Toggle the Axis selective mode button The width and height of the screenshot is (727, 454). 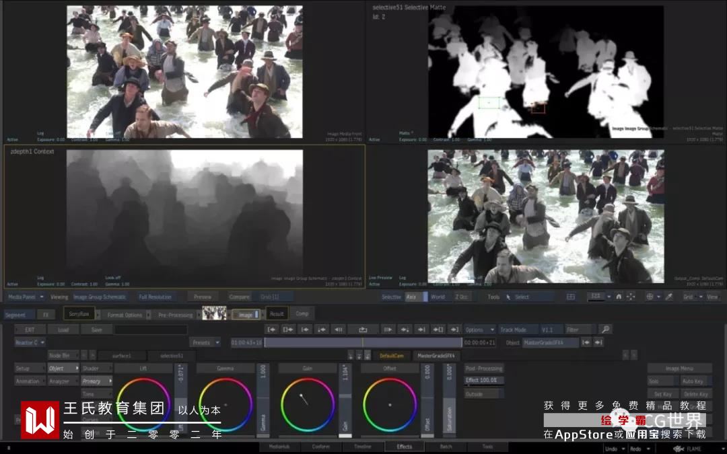(416, 297)
